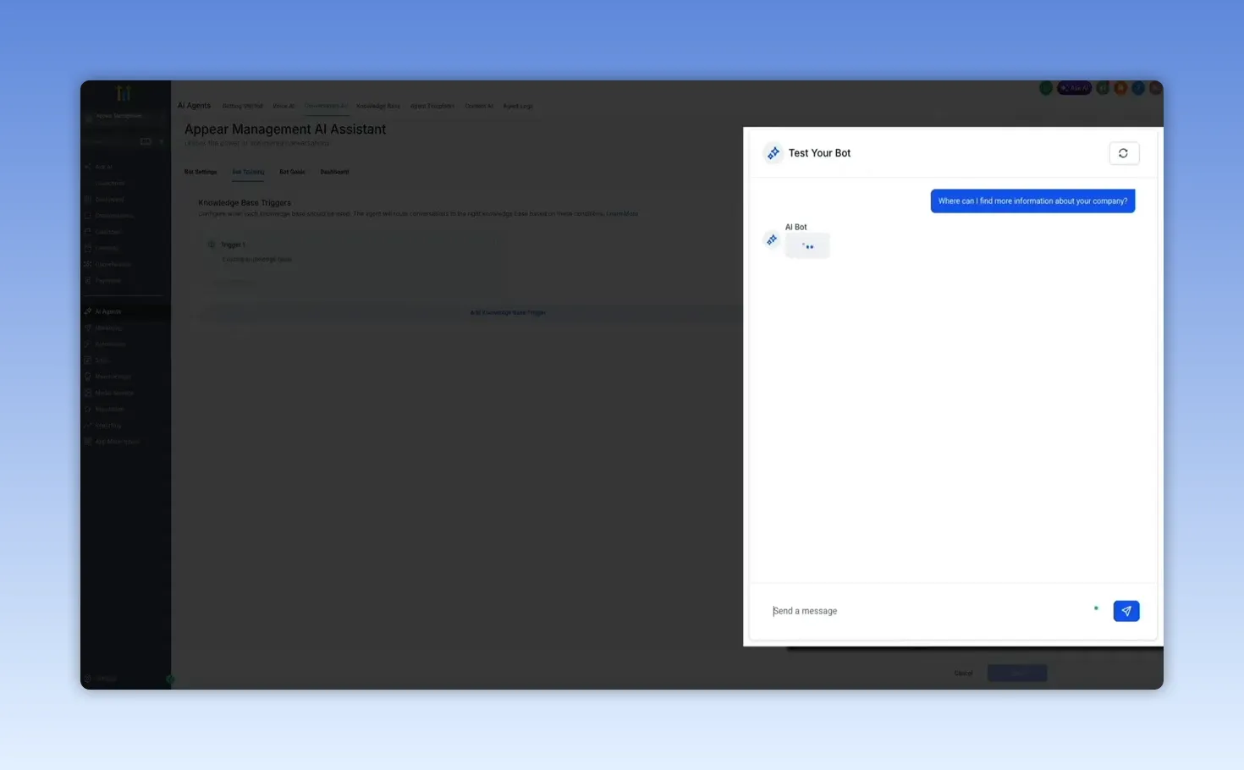Switch to the Content AI tab
The height and width of the screenshot is (770, 1244).
(x=479, y=107)
